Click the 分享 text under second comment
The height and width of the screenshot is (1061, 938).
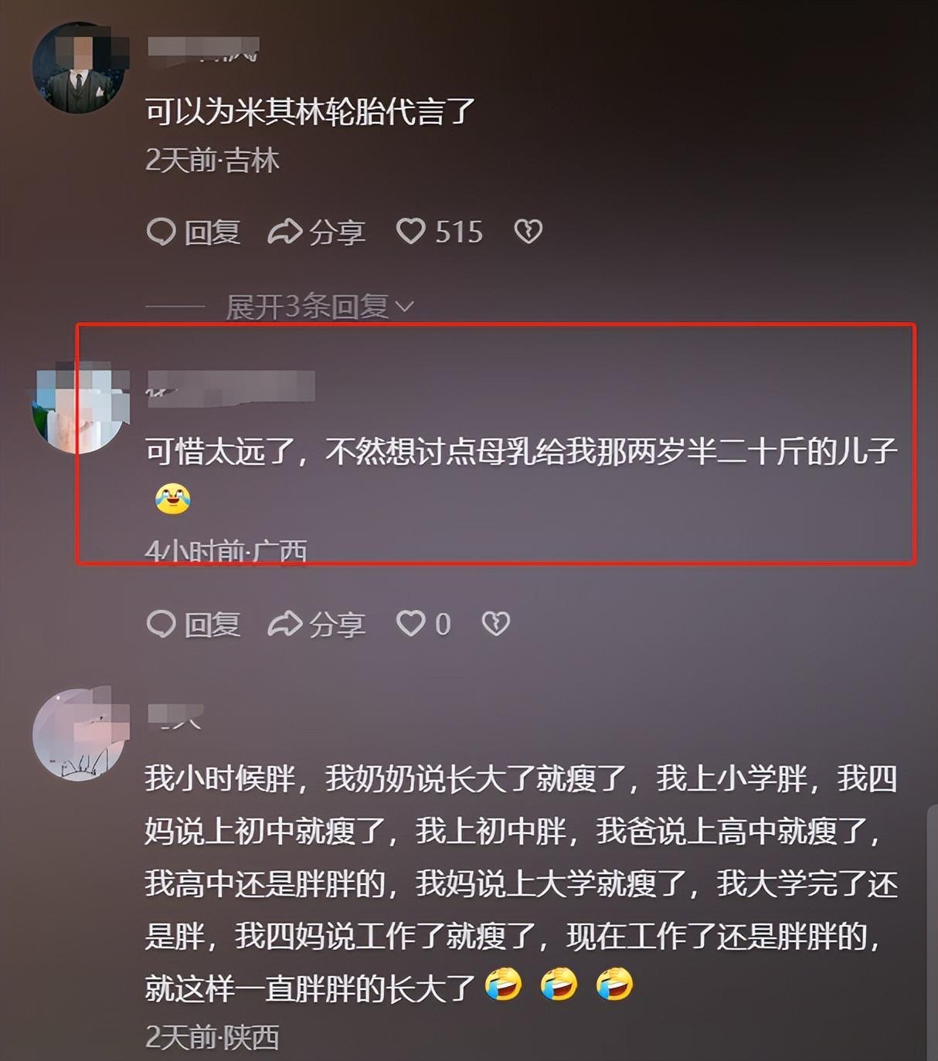coord(337,624)
